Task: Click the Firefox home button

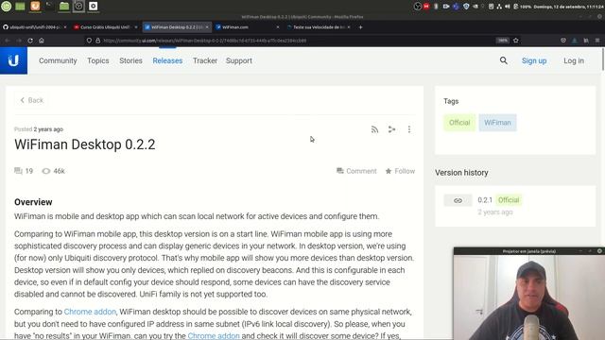Action: click(42, 41)
